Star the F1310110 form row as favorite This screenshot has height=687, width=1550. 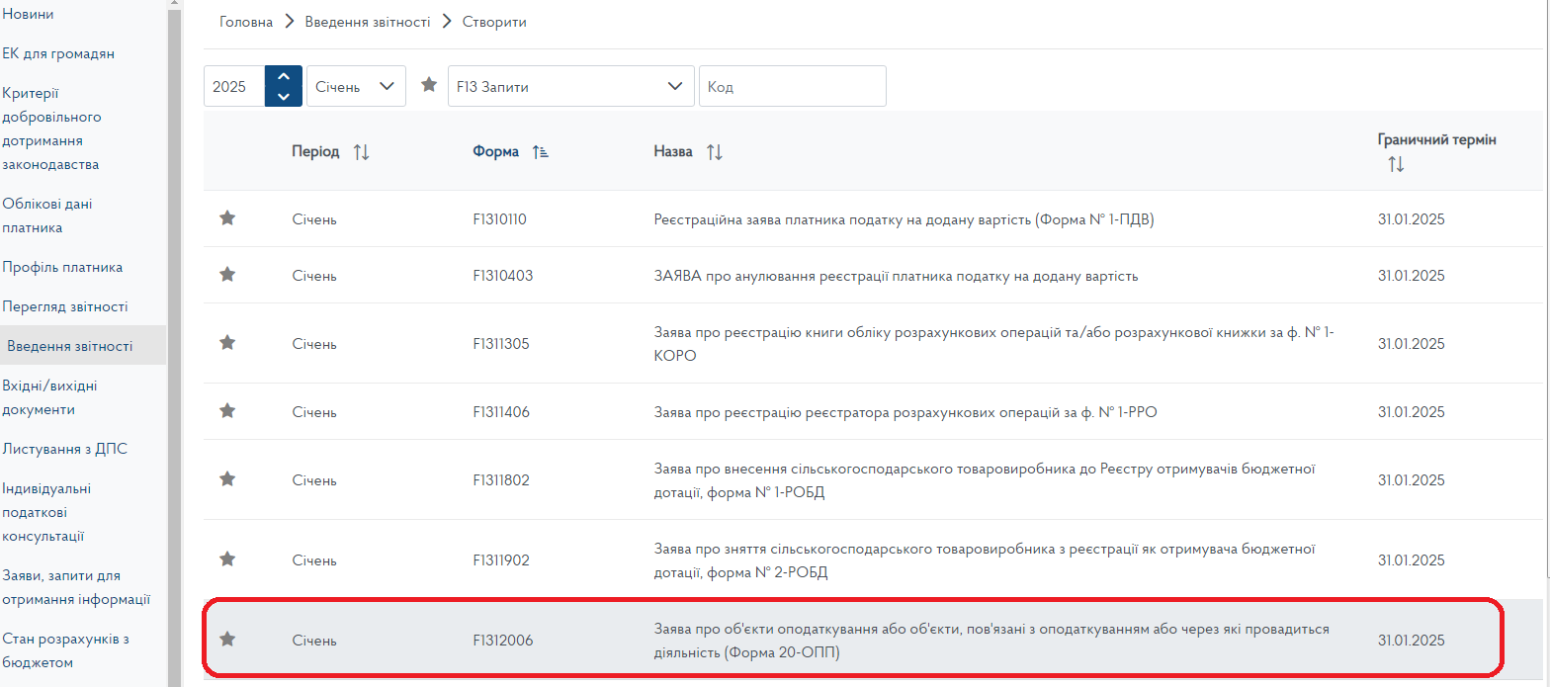tap(227, 218)
